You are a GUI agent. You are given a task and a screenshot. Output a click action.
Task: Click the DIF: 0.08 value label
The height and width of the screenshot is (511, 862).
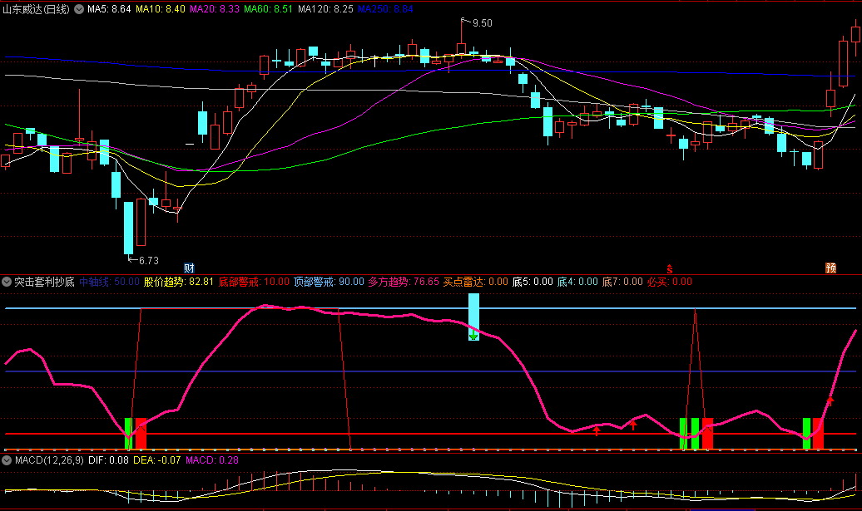(108, 460)
